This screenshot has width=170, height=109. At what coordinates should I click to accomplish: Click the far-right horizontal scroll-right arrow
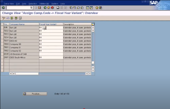tap(90, 74)
